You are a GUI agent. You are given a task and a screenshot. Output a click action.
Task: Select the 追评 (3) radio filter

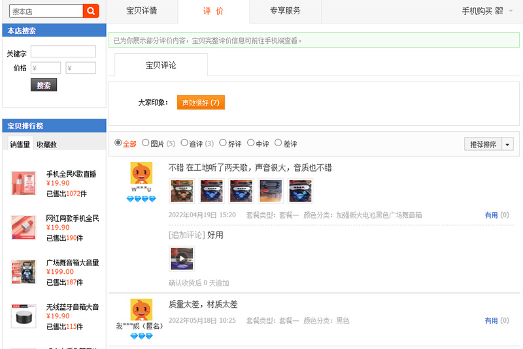coord(184,143)
